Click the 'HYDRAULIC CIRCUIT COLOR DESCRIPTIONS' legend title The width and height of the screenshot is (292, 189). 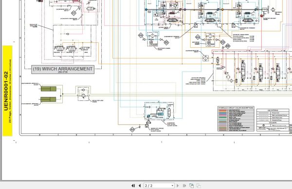click(236, 108)
